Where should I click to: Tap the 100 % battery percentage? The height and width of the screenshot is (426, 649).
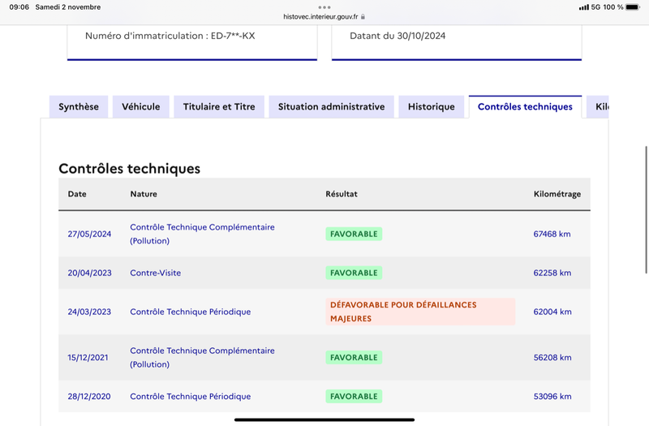613,7
